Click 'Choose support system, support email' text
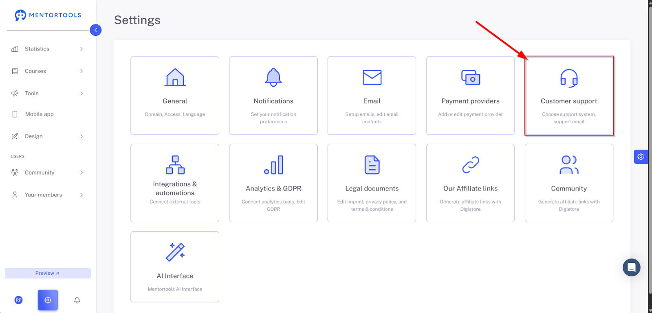Screen dimensions: 652x313 point(569,118)
